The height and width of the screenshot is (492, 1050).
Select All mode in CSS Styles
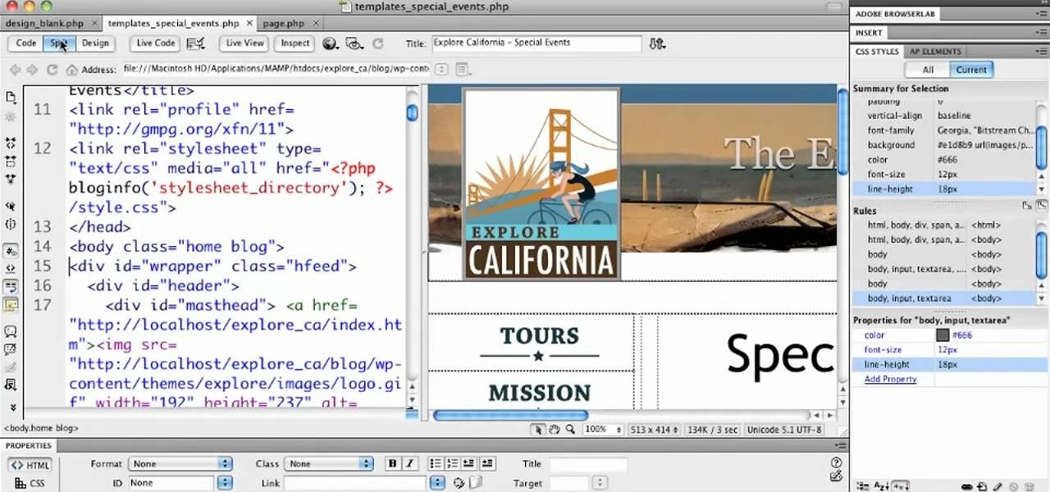click(x=928, y=70)
